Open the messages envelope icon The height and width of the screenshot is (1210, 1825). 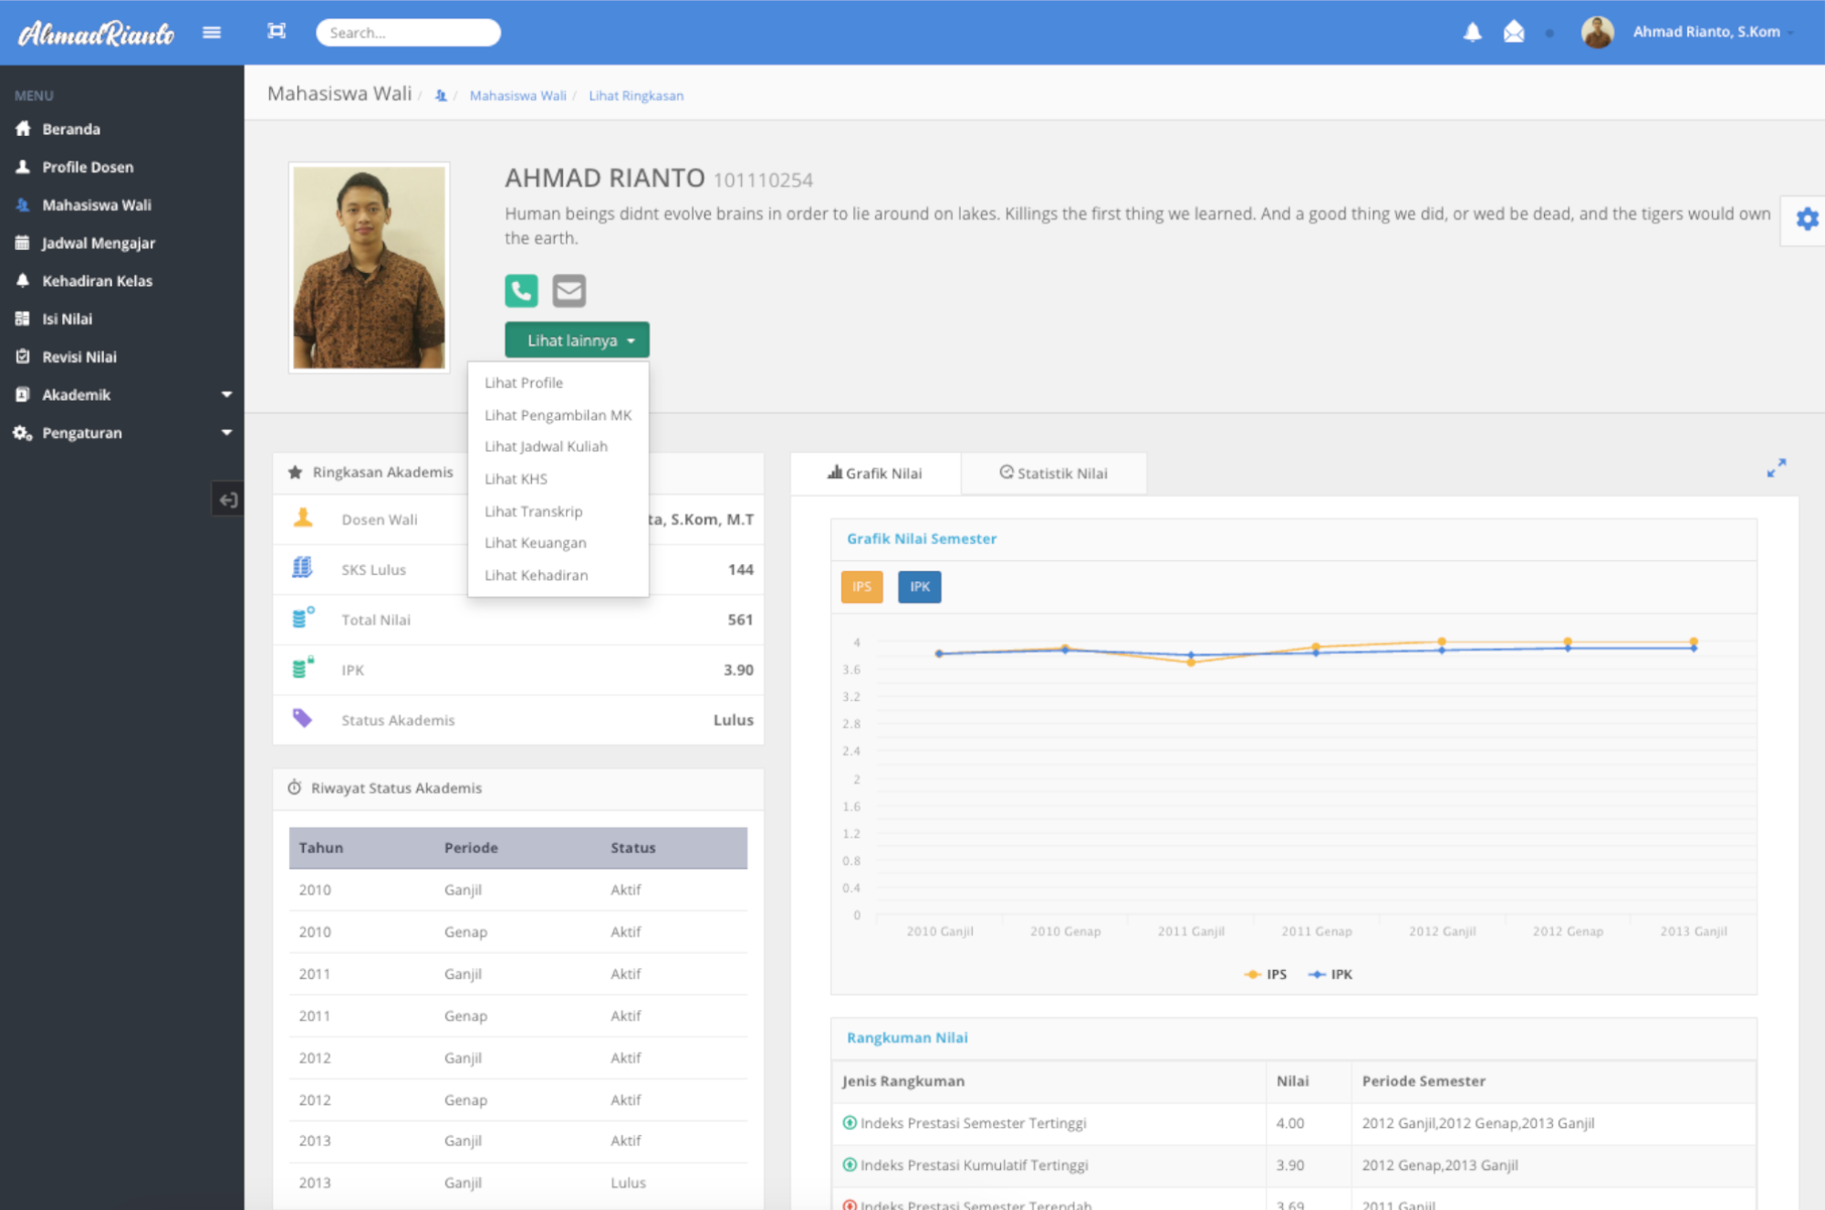click(x=1514, y=32)
